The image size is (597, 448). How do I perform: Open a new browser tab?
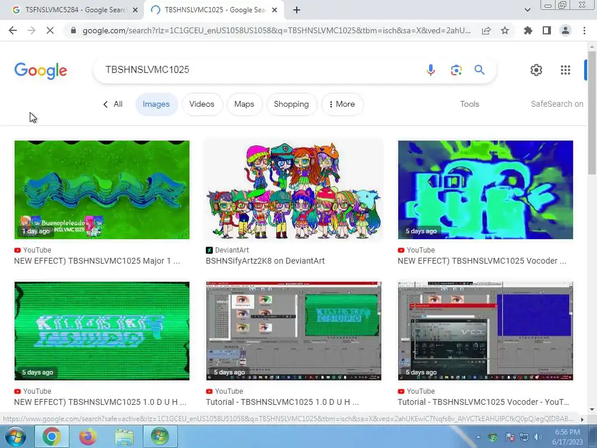click(297, 10)
